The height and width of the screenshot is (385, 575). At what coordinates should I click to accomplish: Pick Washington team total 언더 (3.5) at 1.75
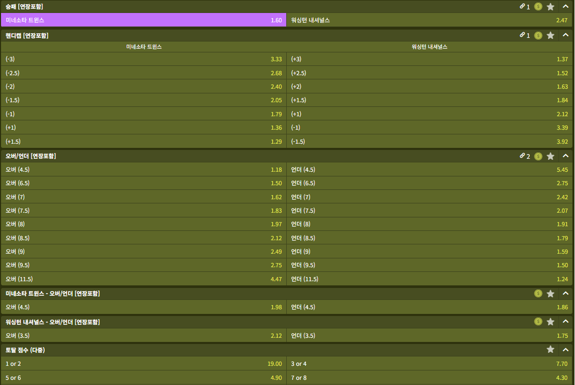click(430, 336)
